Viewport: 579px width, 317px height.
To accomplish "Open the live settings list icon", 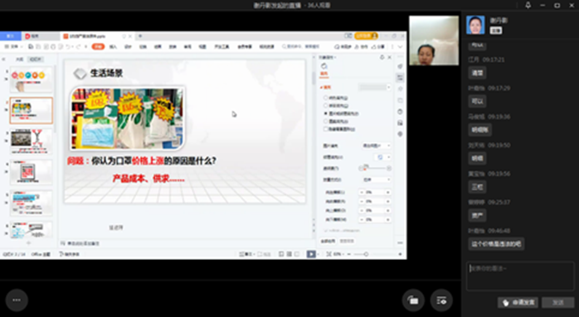I will point(441,300).
